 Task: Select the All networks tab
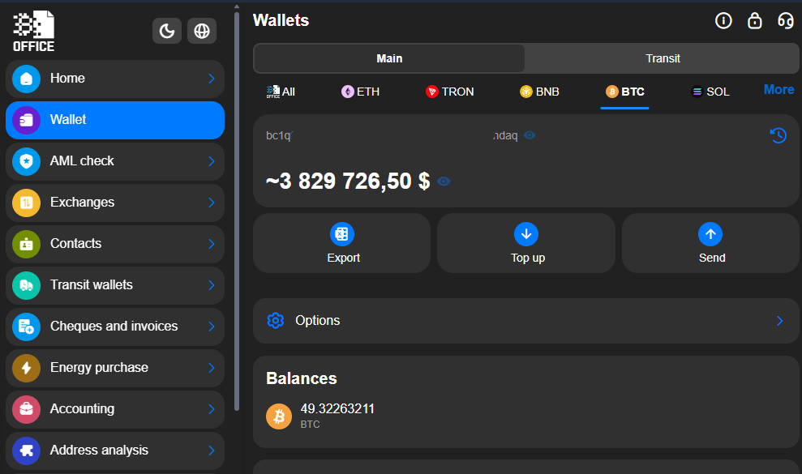pyautogui.click(x=281, y=92)
